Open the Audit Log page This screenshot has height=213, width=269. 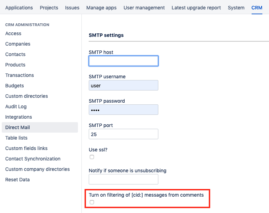point(16,106)
